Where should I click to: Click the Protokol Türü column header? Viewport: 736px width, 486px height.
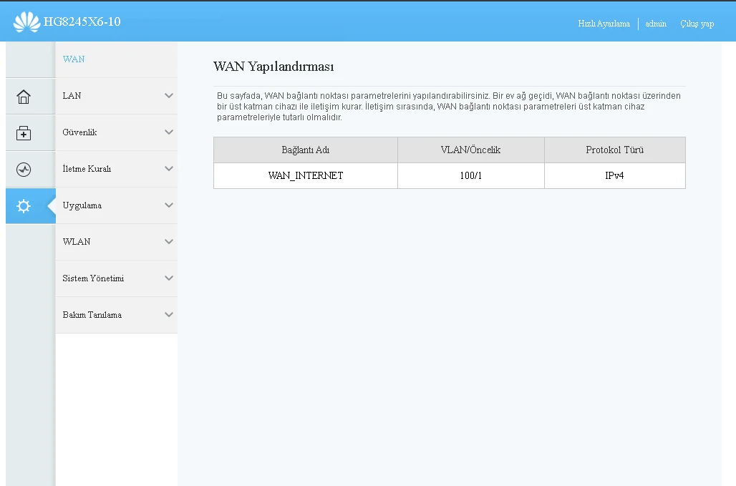(614, 150)
